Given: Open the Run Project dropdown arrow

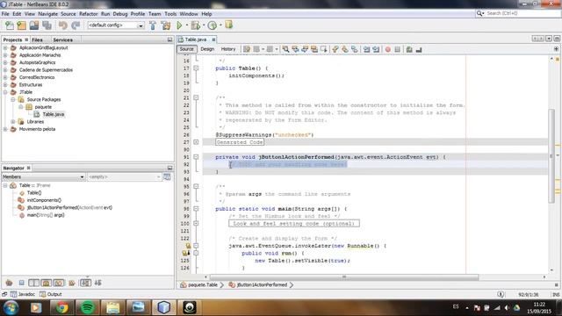Looking at the screenshot, I should tap(186, 25).
